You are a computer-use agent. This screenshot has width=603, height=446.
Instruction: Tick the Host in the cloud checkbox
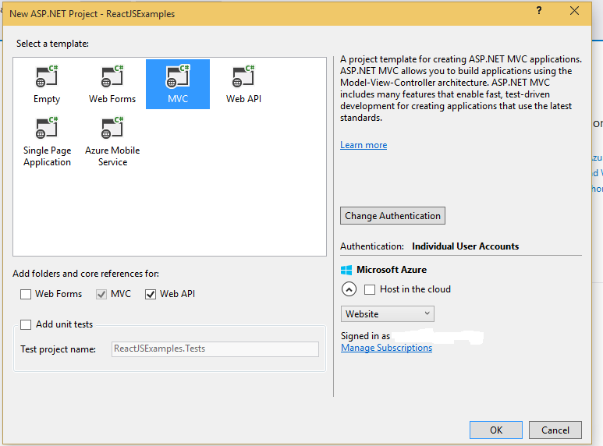[370, 289]
